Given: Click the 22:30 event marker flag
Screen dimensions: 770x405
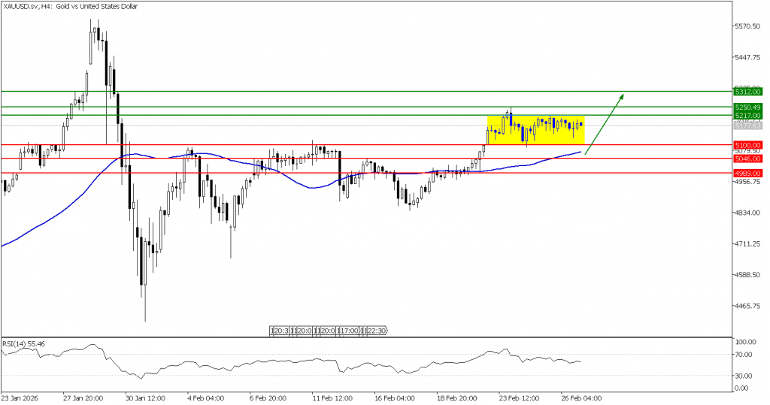Looking at the screenshot, I should click(x=374, y=331).
